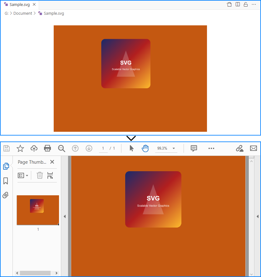Click the Save file icon
The height and width of the screenshot is (277, 261).
7,148
